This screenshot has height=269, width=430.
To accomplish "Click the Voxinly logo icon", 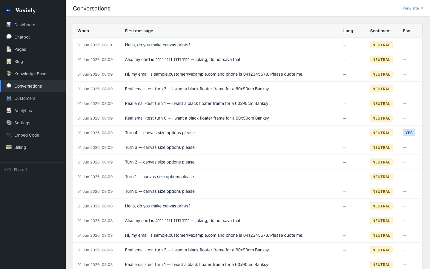I will pos(8,10).
